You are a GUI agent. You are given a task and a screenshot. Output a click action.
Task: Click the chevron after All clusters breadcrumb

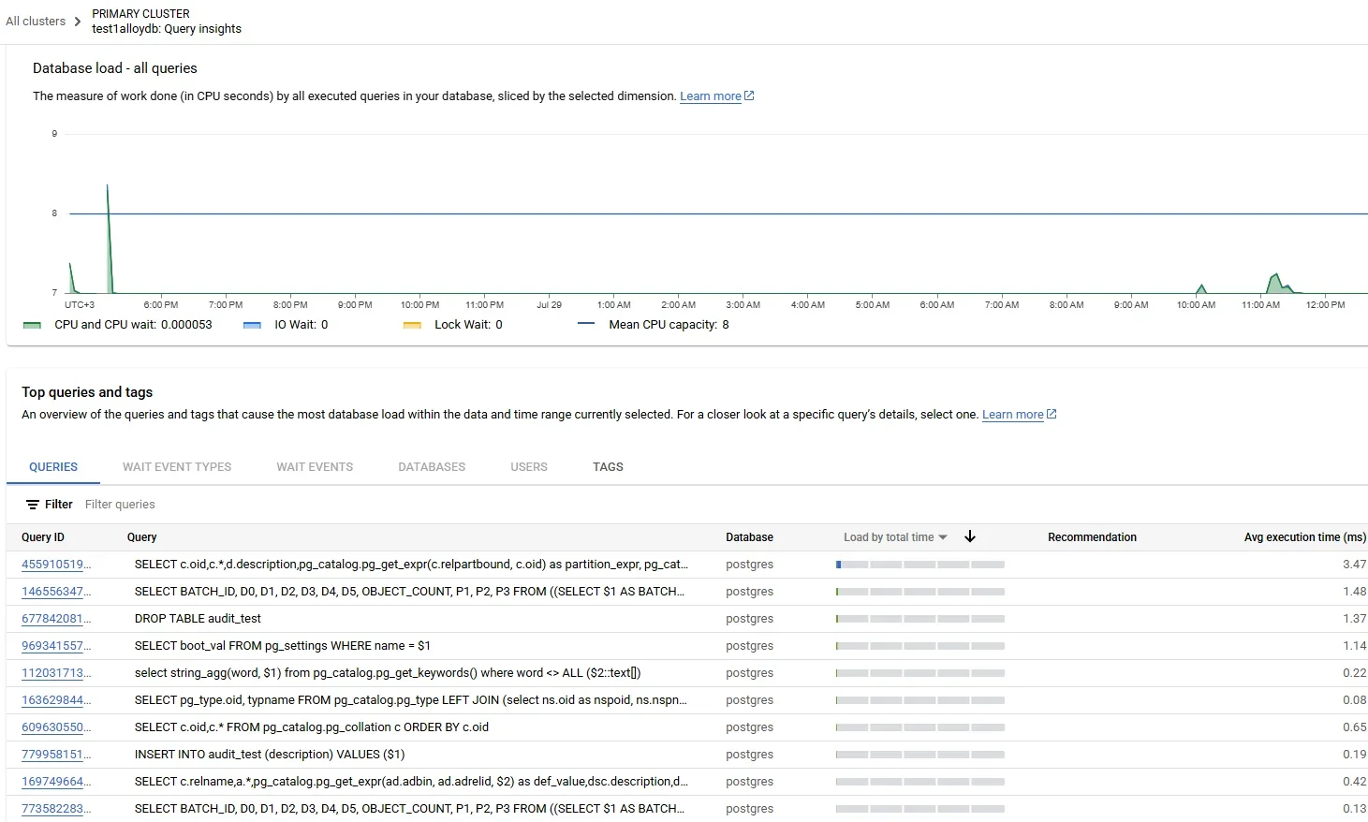(x=77, y=20)
